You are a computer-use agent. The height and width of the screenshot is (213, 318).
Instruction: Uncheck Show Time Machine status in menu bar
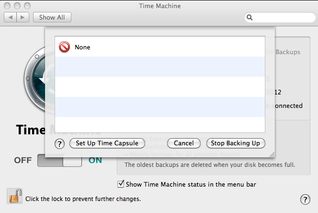(121, 184)
